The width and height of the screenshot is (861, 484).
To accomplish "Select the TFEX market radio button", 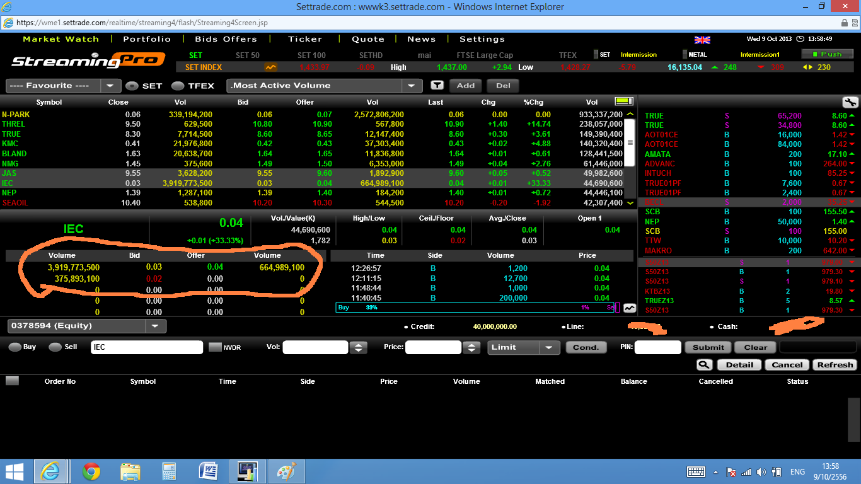I will pyautogui.click(x=178, y=86).
